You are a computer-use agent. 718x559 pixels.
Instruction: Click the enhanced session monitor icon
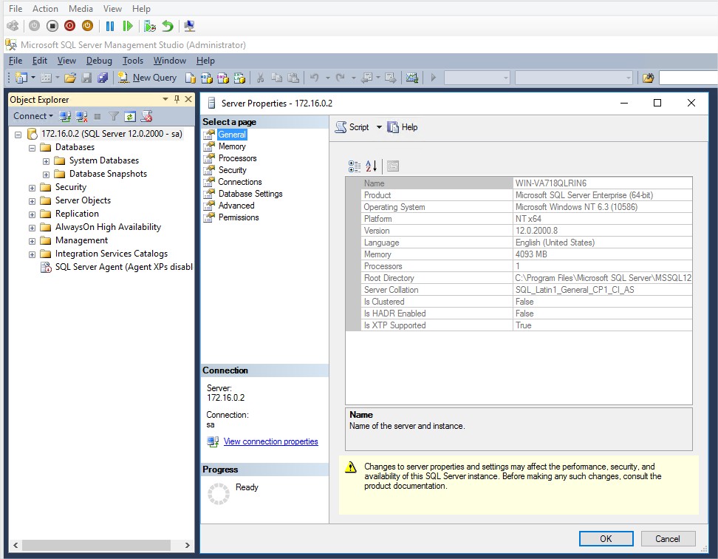click(189, 26)
